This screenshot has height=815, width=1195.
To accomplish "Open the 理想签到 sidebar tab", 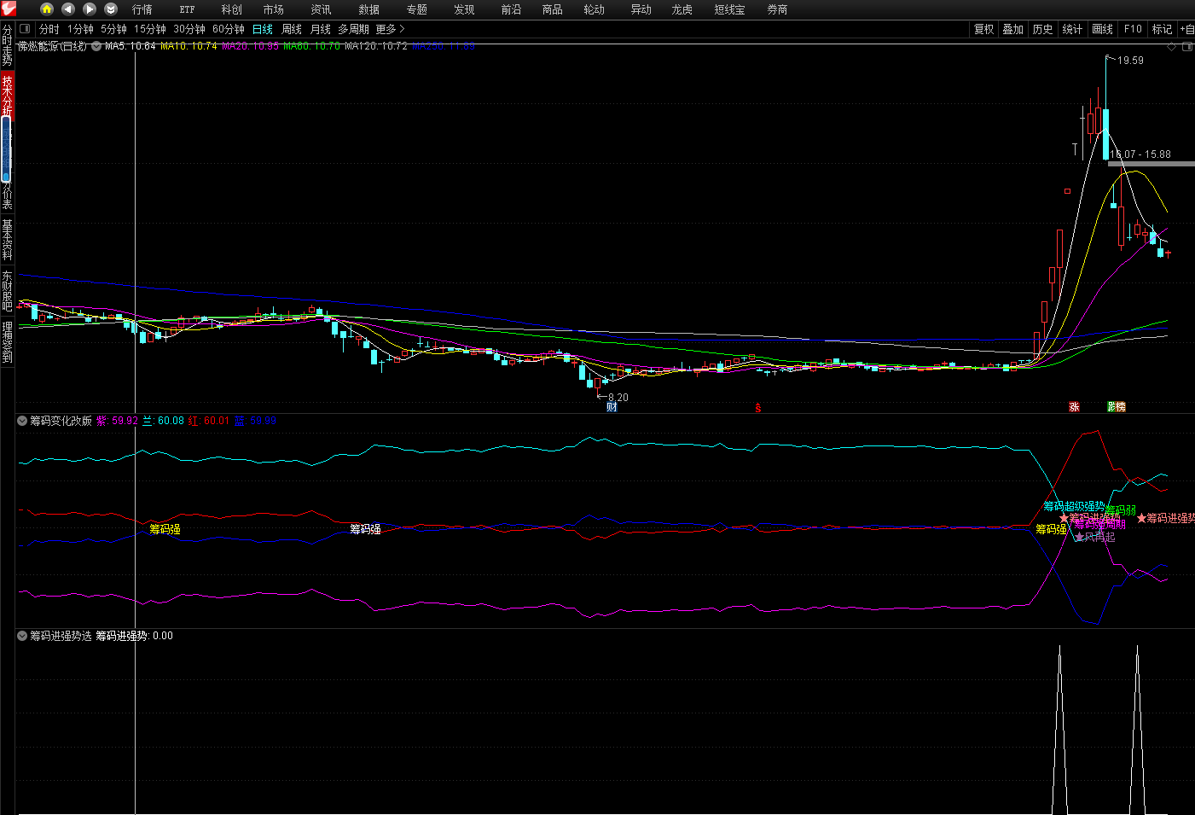I will click(x=8, y=341).
